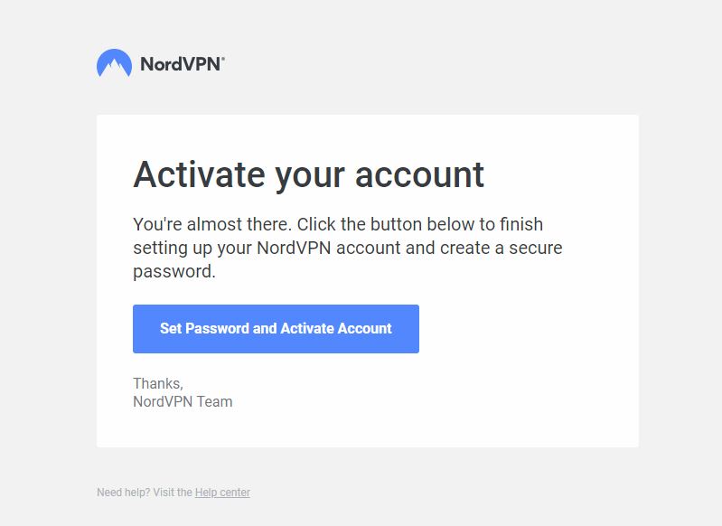Click the registered trademark symbol after NordVPN
The width and height of the screenshot is (722, 526).
[x=223, y=59]
